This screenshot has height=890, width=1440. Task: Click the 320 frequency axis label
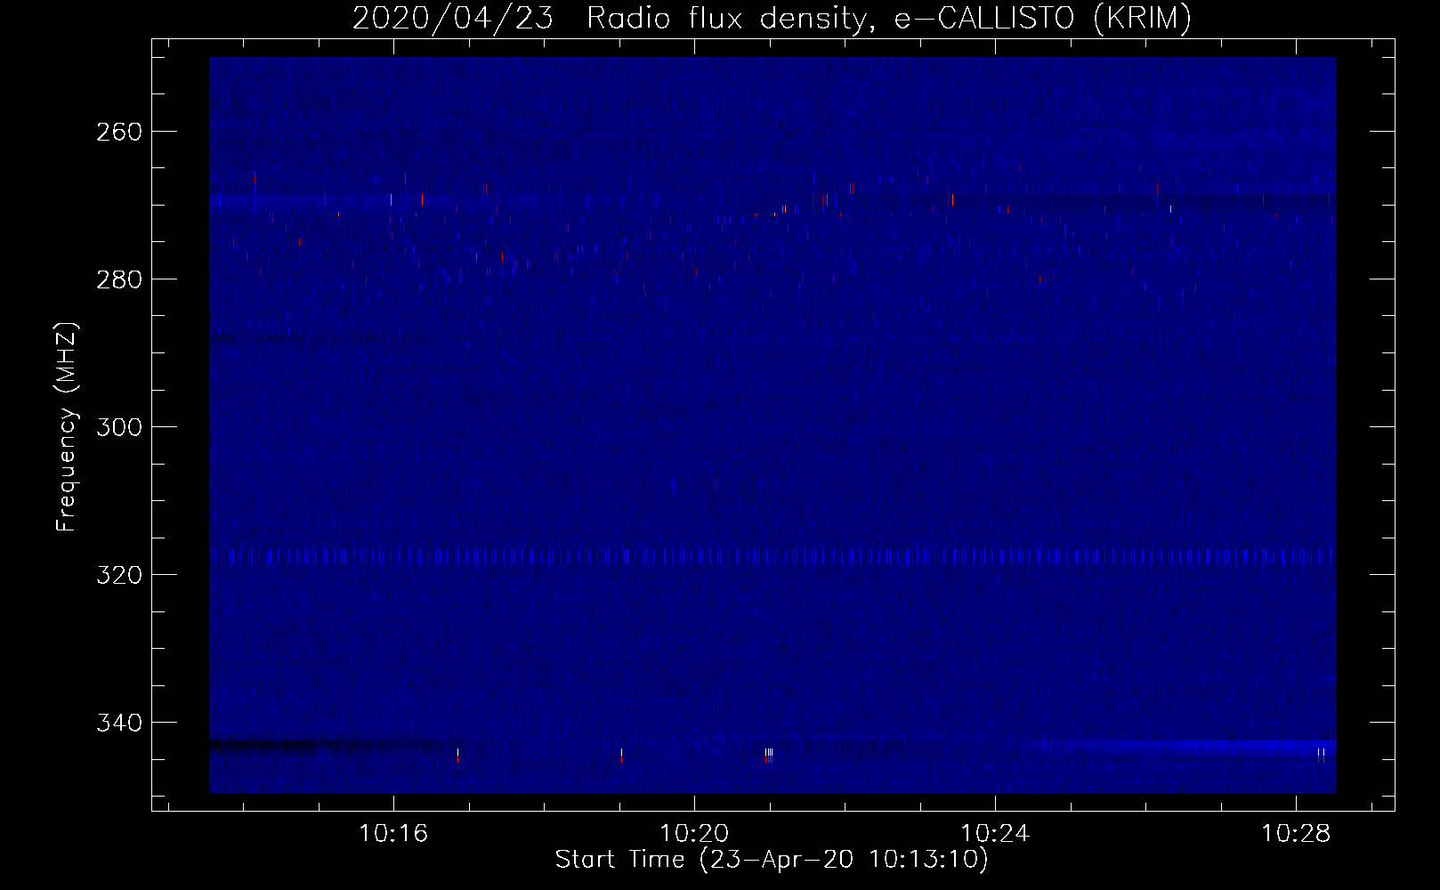pos(118,576)
